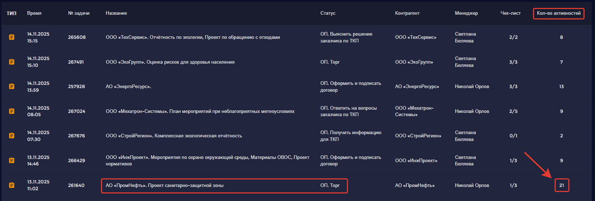Click the Чек-лист column header
This screenshot has height=201, width=595.
tap(510, 13)
